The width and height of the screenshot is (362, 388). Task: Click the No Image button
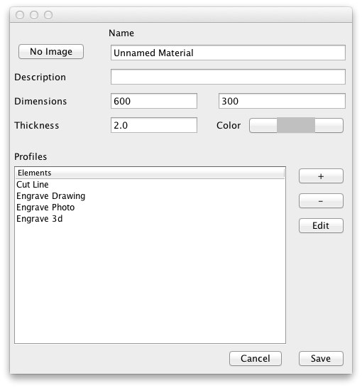click(51, 51)
